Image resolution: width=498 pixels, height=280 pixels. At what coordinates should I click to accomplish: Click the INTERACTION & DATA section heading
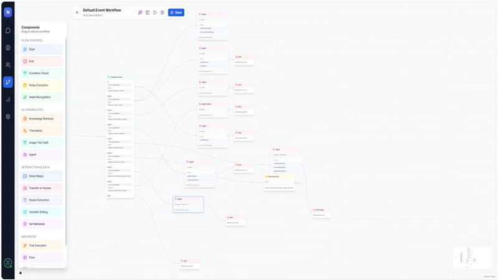[x=35, y=167]
